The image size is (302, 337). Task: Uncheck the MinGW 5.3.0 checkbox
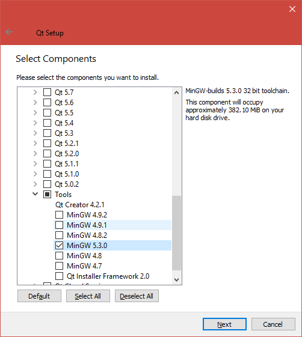tap(59, 245)
